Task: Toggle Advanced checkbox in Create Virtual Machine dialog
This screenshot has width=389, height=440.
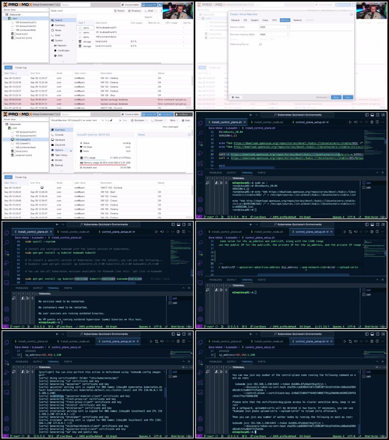Action: 328,97
